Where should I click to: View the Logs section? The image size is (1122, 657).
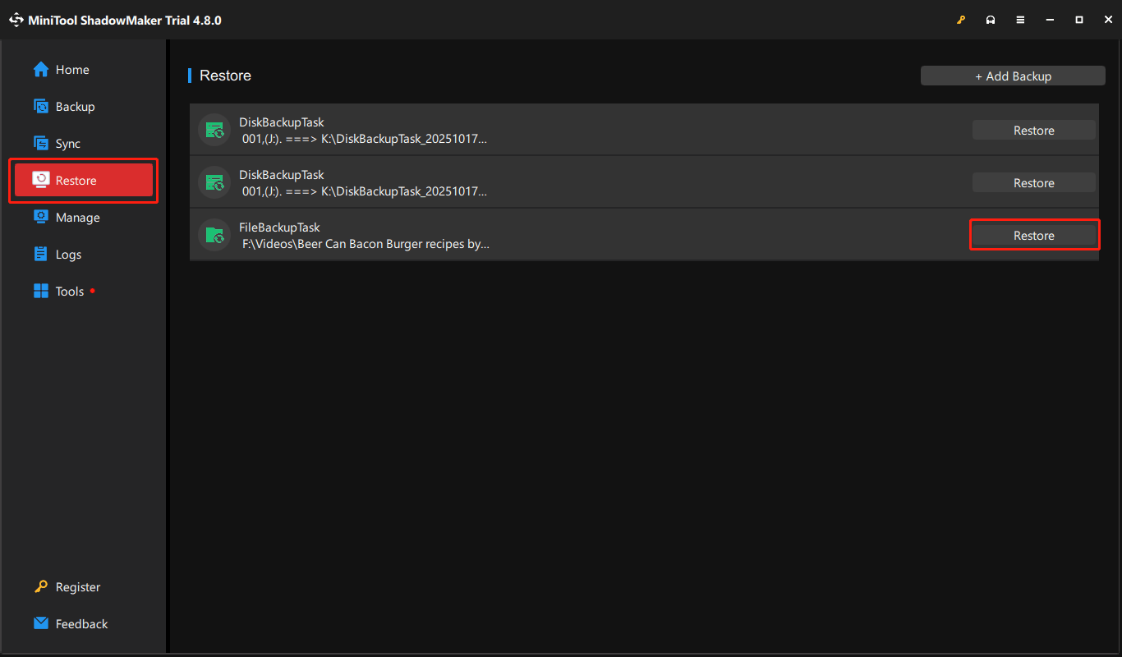(68, 255)
